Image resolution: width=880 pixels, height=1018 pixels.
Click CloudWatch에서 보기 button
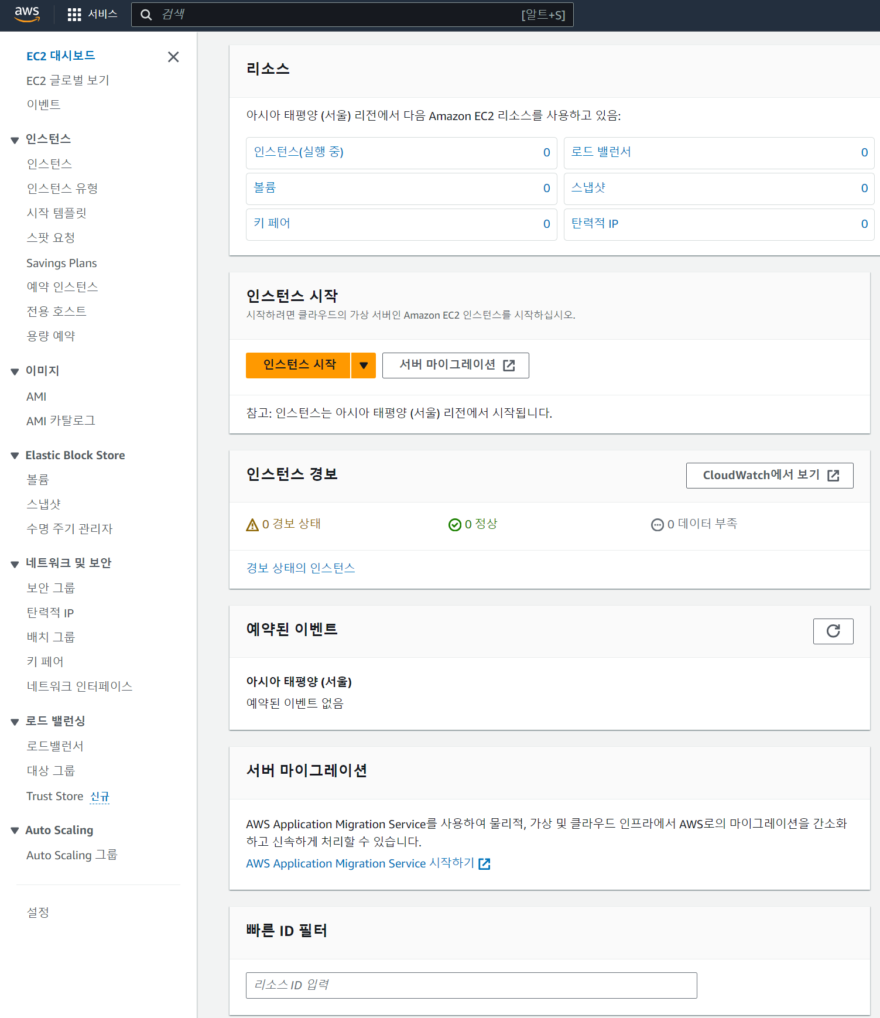click(x=769, y=476)
